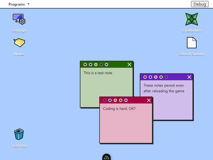Set purple note color to red

(145, 77)
